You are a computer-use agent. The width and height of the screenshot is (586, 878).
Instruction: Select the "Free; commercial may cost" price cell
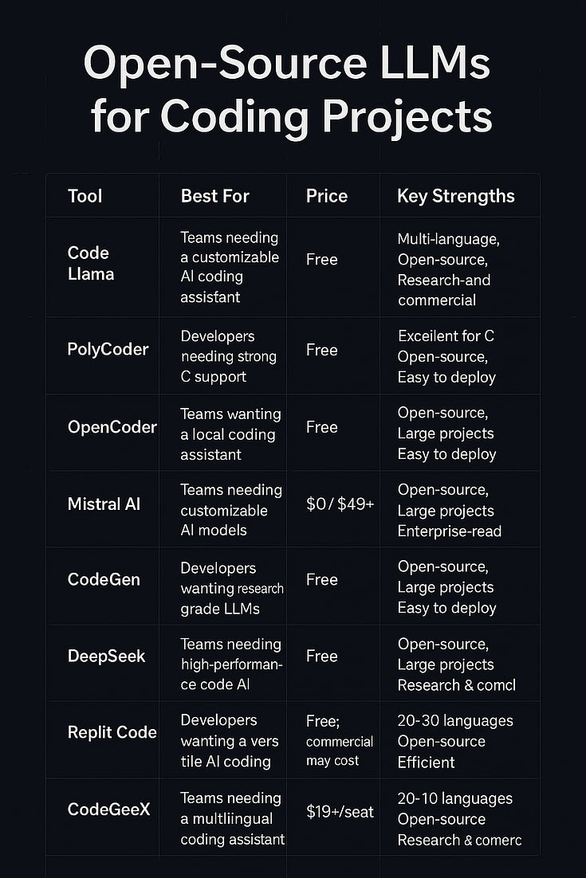tap(340, 741)
